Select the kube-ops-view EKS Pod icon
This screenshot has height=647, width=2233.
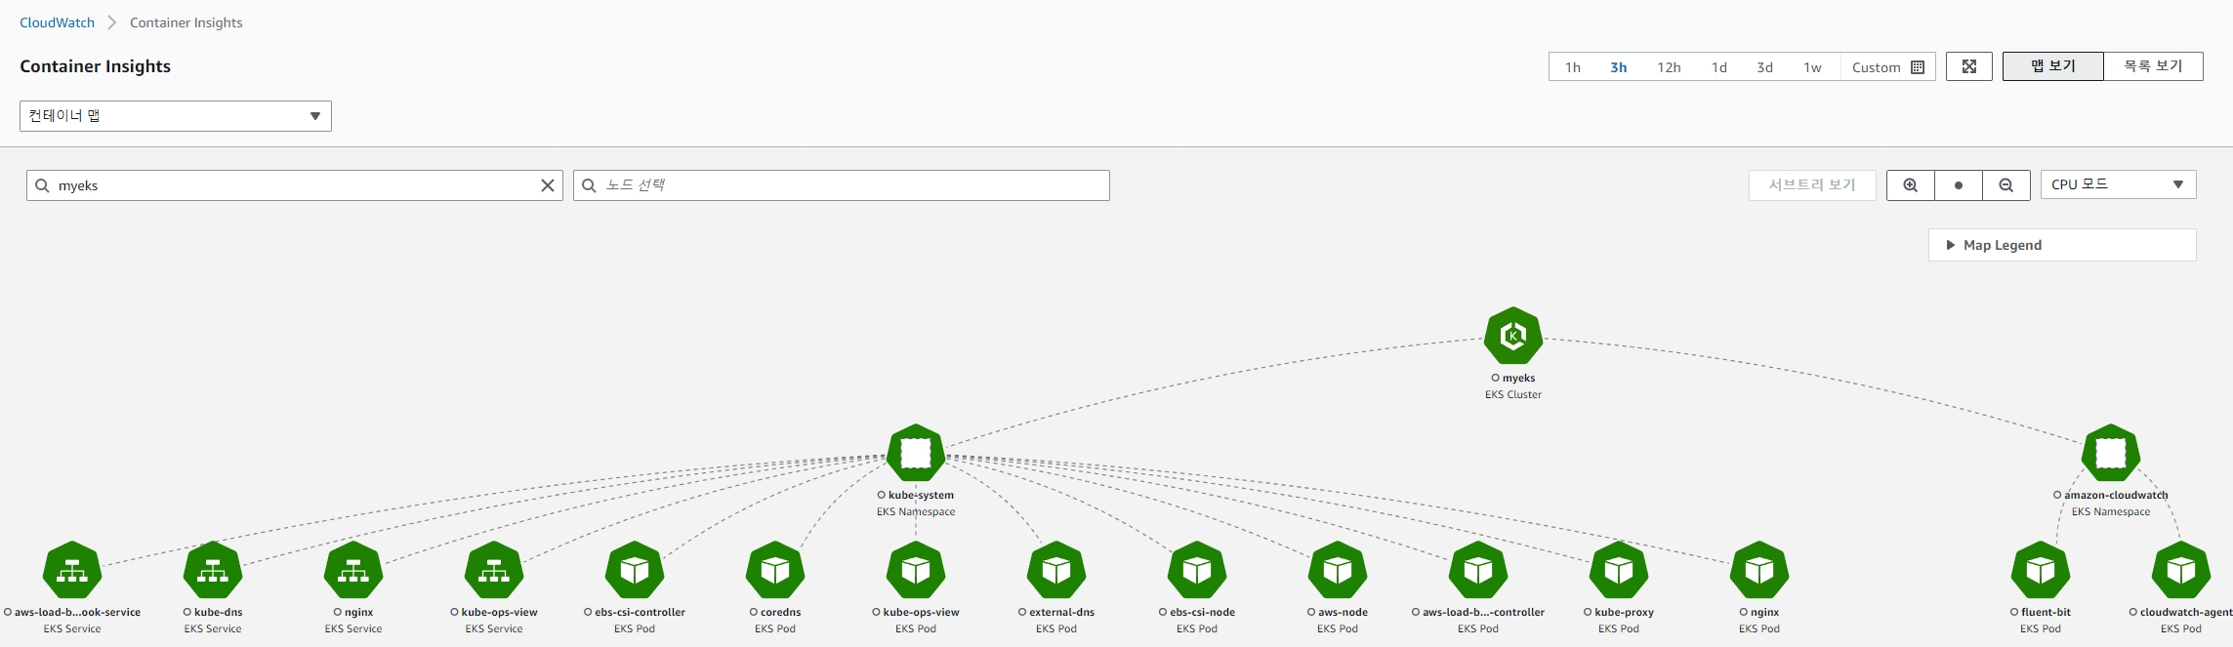pyautogui.click(x=916, y=570)
